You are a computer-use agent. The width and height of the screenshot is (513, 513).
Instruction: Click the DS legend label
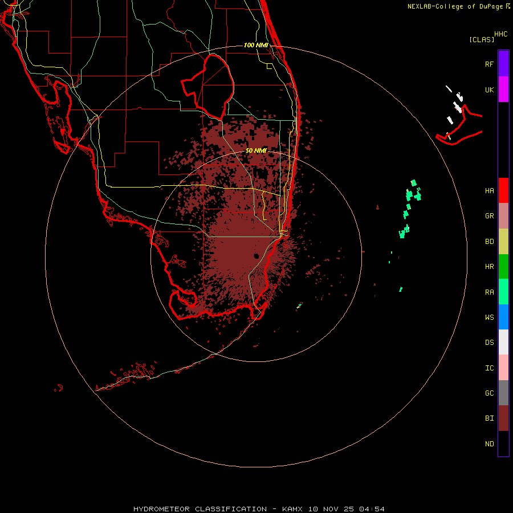489,343
